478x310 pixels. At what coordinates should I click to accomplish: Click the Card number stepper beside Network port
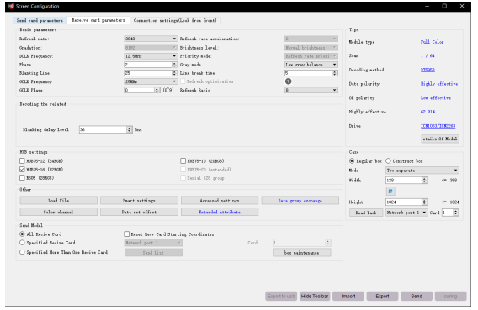pos(456,213)
